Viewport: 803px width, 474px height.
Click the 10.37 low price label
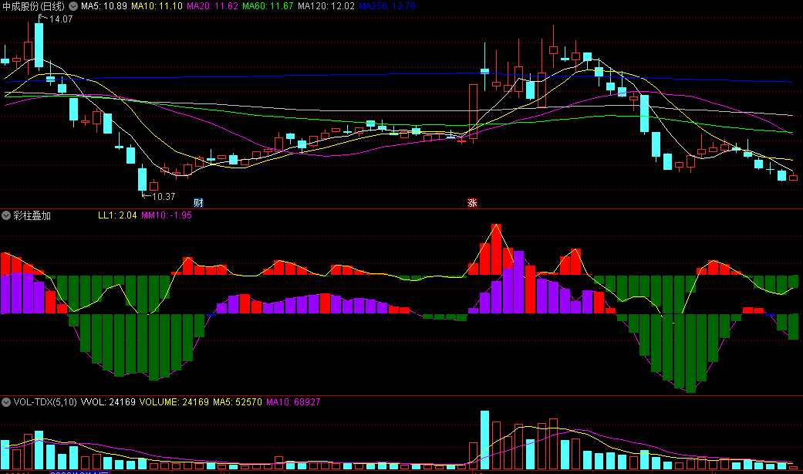click(164, 196)
